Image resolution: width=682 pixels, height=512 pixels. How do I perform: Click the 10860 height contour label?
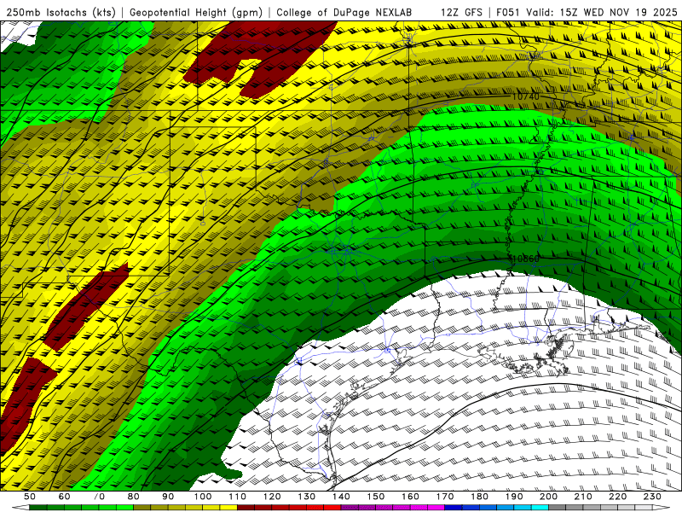[x=525, y=259]
